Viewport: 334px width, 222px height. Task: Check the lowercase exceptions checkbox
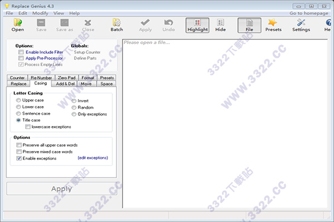(28, 127)
